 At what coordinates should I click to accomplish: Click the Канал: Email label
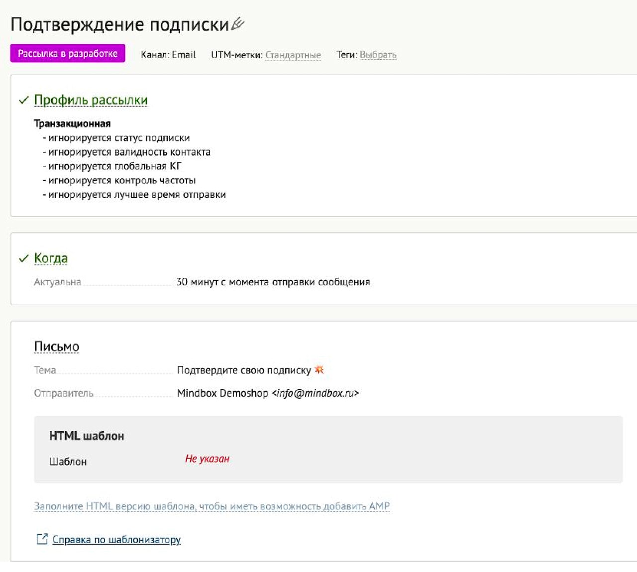pyautogui.click(x=168, y=55)
